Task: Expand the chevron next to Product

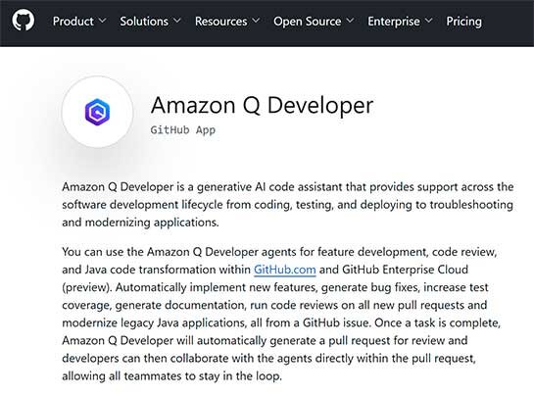Action: click(x=102, y=21)
